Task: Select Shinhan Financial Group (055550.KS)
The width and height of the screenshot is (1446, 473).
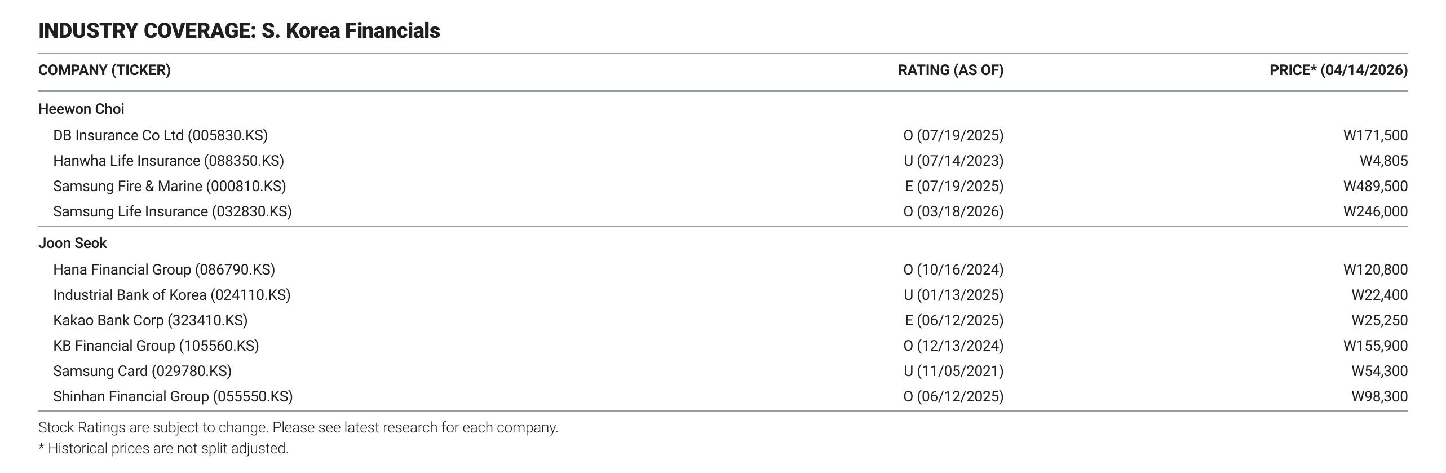Action: 173,397
